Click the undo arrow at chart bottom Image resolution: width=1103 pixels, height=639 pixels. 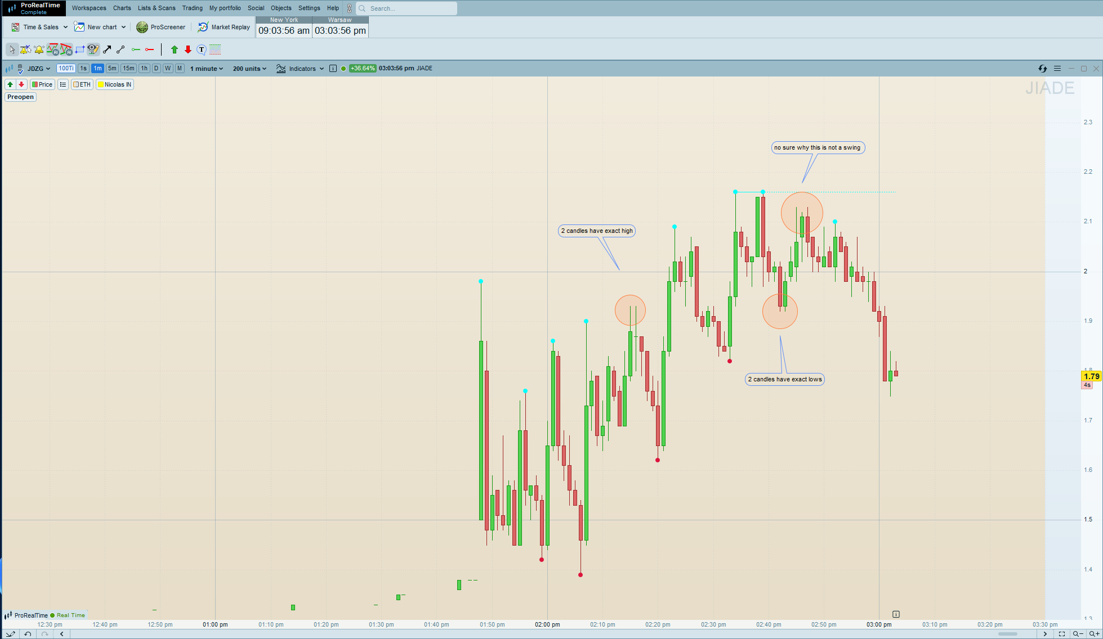tap(28, 634)
